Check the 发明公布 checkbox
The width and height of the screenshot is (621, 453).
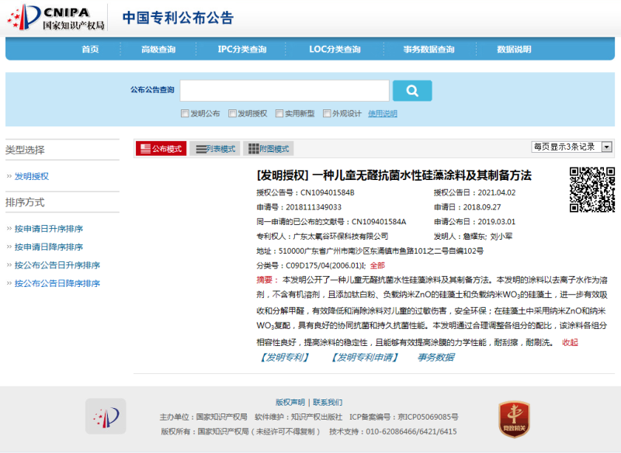pos(185,113)
